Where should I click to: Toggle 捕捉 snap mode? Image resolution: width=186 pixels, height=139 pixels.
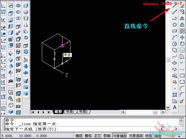(x=79, y=136)
